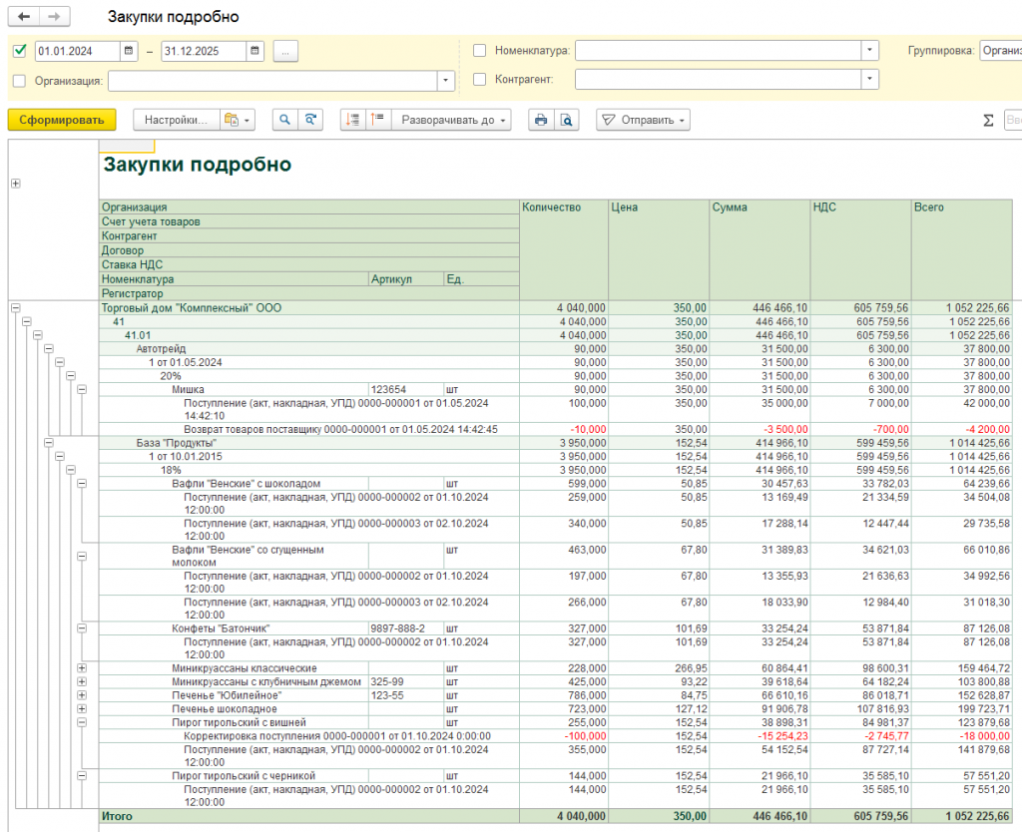
Task: Open the Номенклатура dropdown list
Action: [x=869, y=50]
